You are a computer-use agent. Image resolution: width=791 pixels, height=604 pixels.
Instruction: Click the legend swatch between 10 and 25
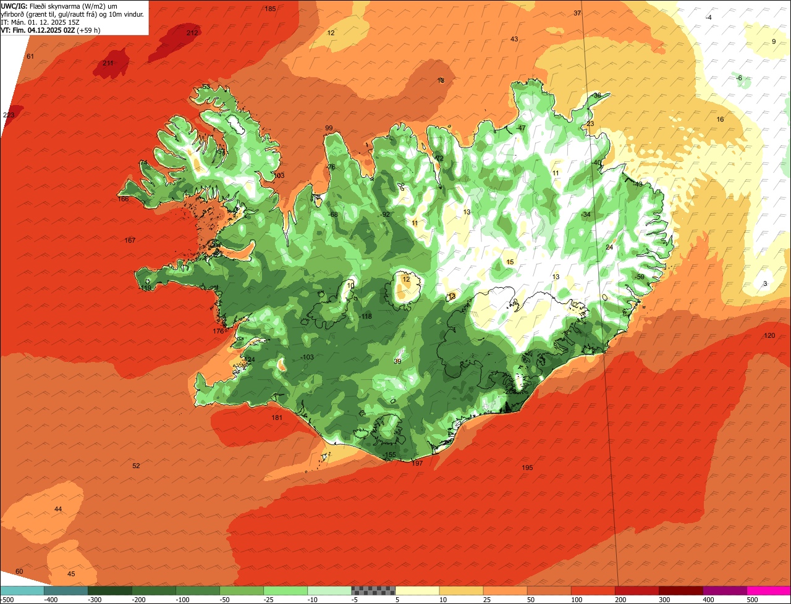[461, 590]
